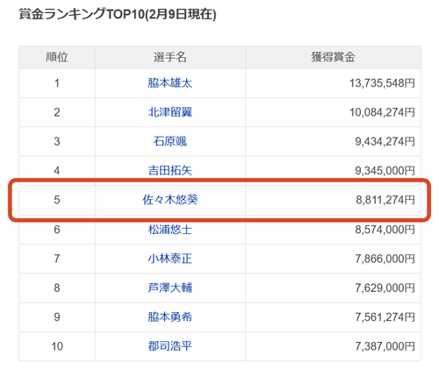Open the 芦澤大輔 player link
Viewport: 439px width, 370px height.
pos(169,288)
